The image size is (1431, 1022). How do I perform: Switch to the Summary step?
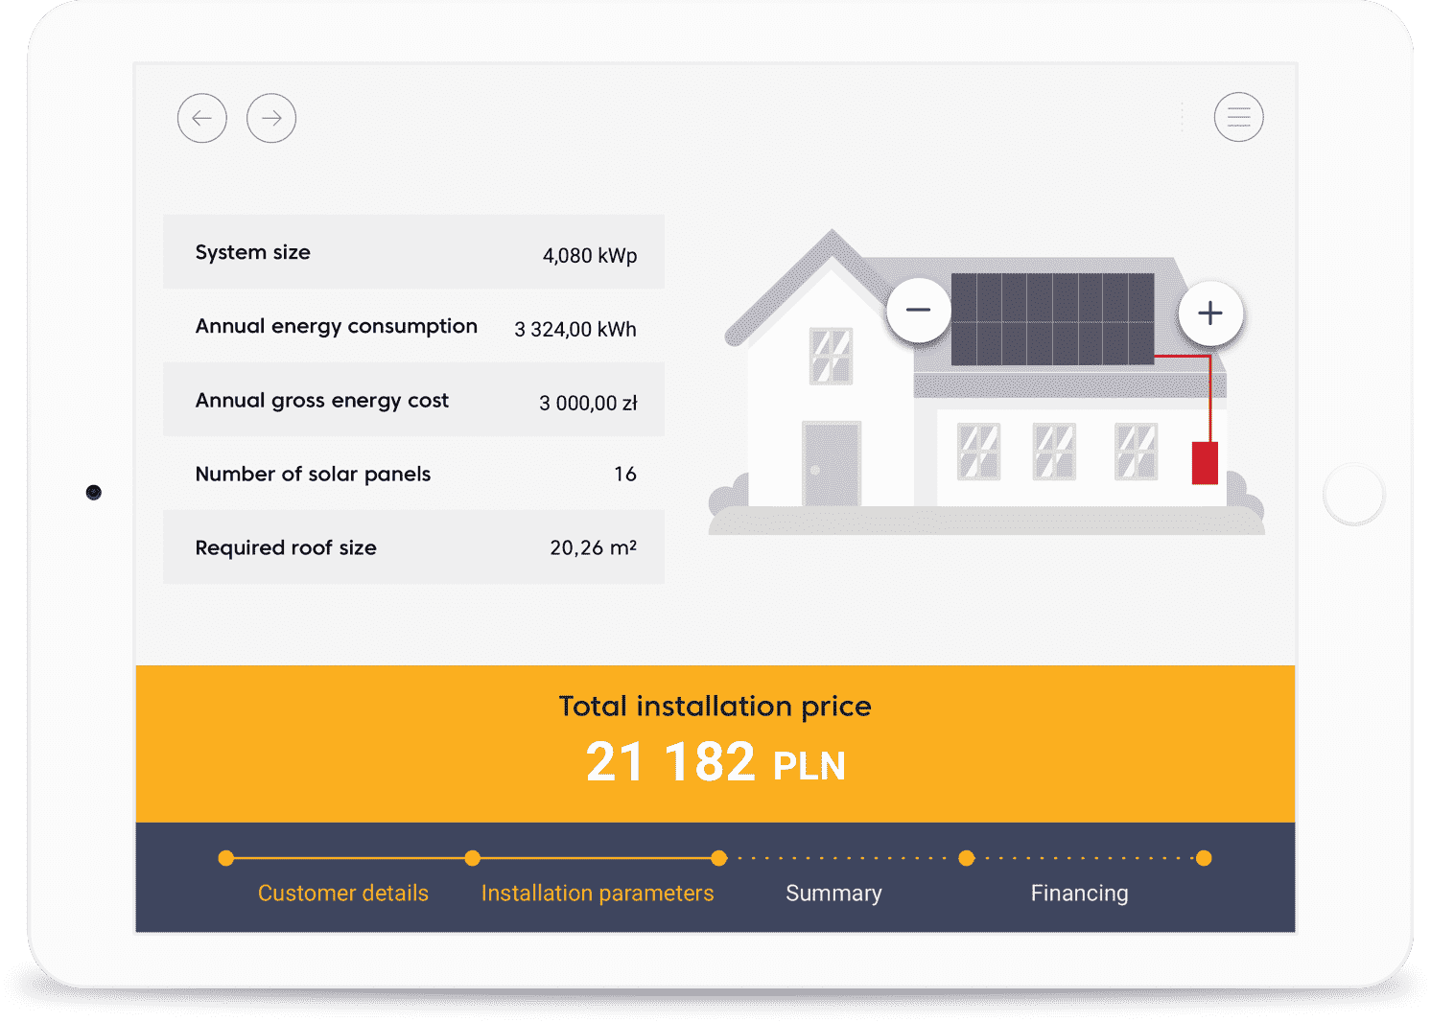pos(833,893)
